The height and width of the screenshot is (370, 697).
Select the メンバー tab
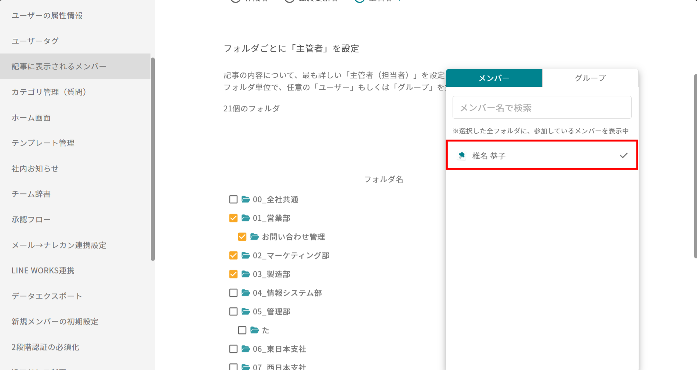[494, 78]
